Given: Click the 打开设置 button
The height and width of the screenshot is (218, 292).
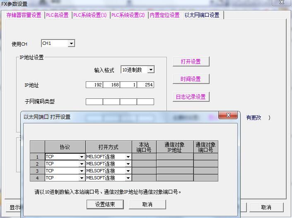Looking at the screenshot, I should 191,61.
